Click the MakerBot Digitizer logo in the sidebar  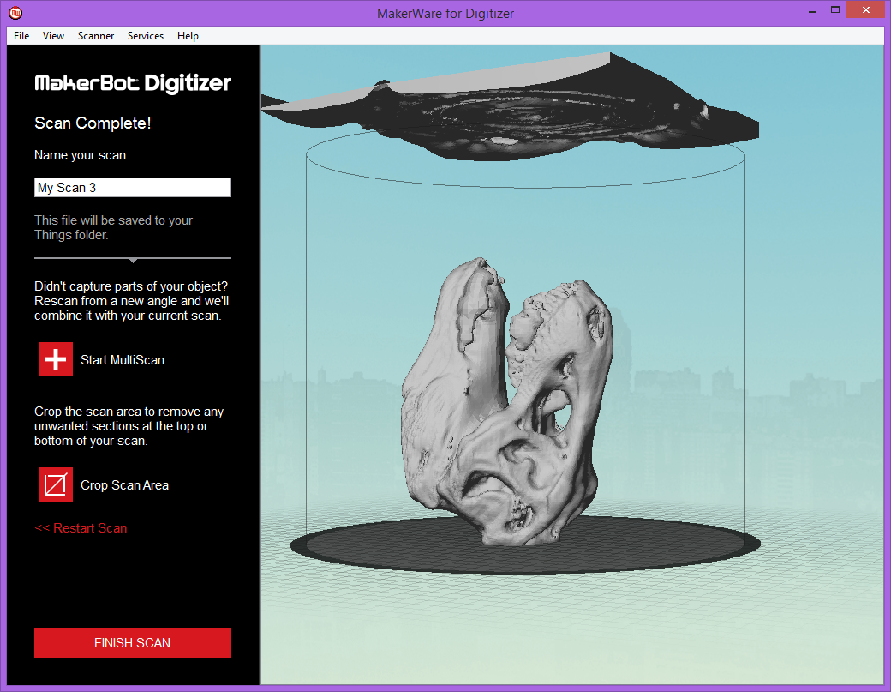[x=133, y=83]
